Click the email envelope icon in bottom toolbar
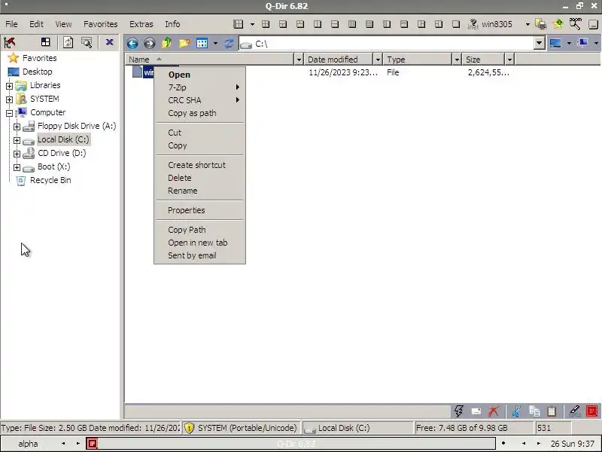Viewport: 602px width, 452px height. [476, 411]
